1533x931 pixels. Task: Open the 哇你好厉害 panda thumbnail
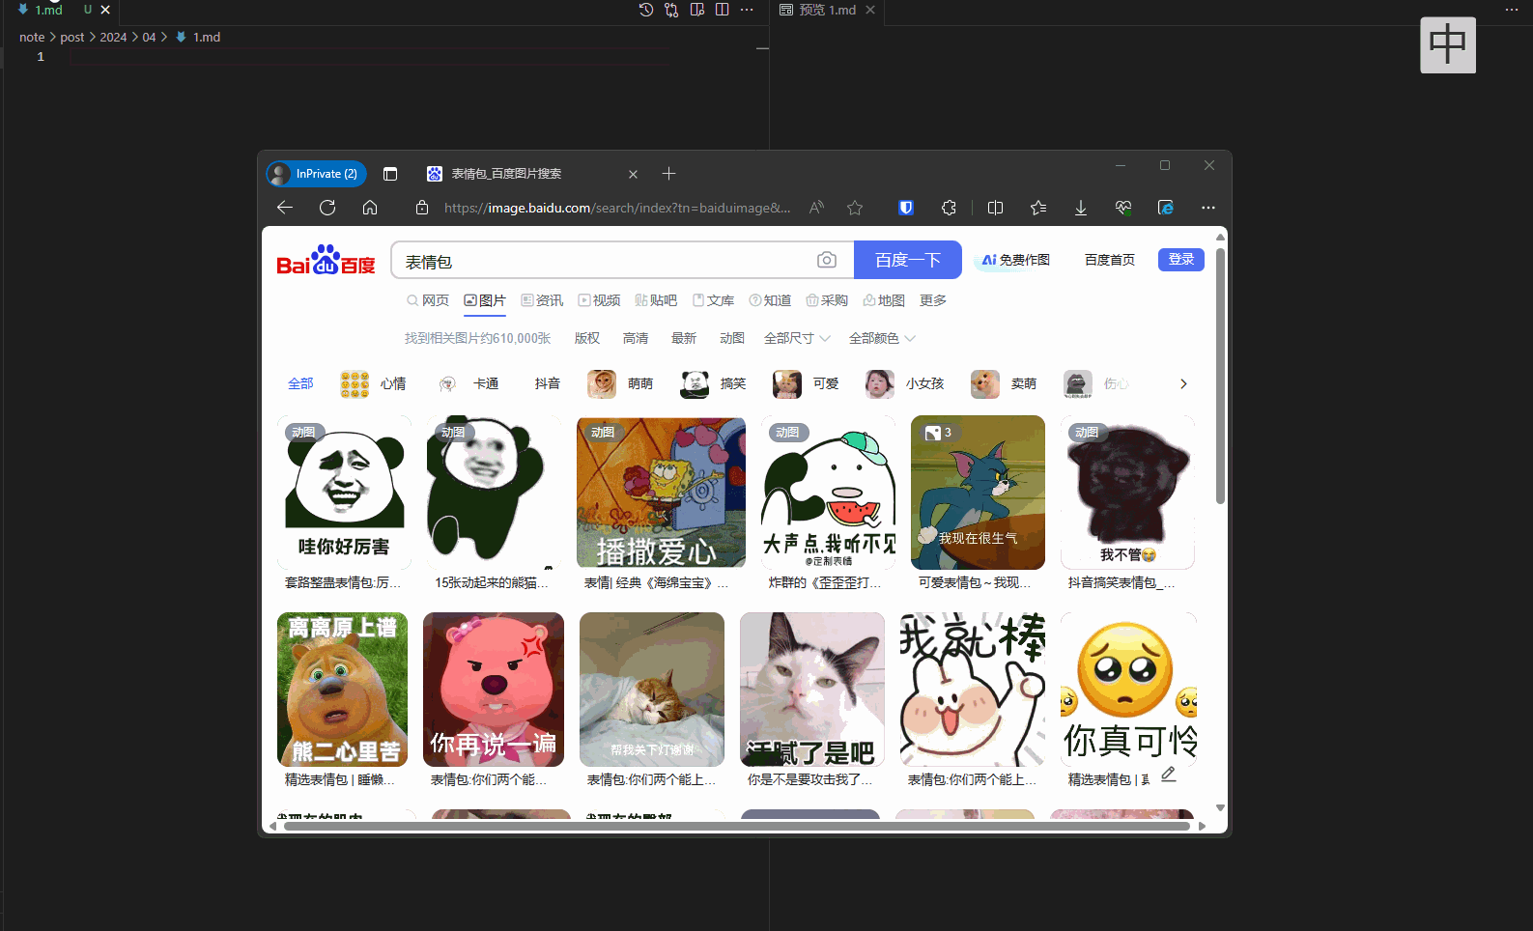pyautogui.click(x=344, y=493)
